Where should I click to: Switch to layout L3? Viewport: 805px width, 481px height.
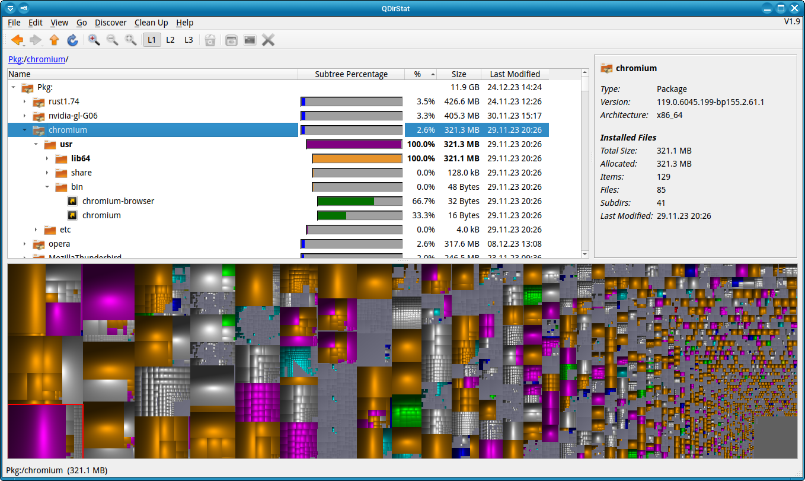click(189, 40)
